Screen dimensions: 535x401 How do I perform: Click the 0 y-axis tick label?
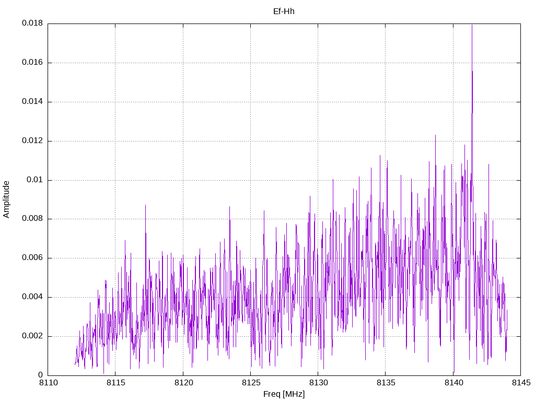click(40, 375)
